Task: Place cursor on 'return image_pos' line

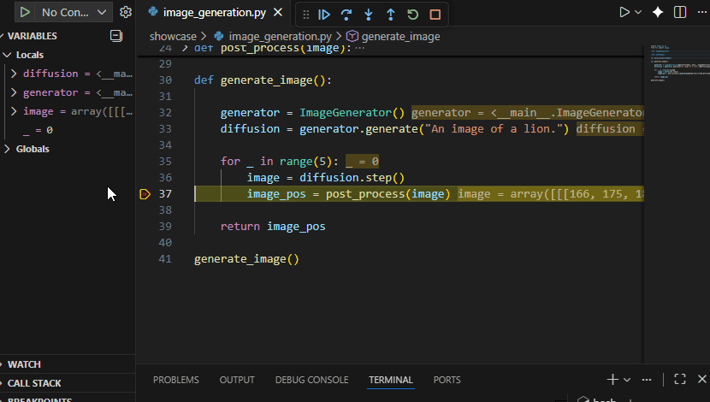Action: (273, 227)
